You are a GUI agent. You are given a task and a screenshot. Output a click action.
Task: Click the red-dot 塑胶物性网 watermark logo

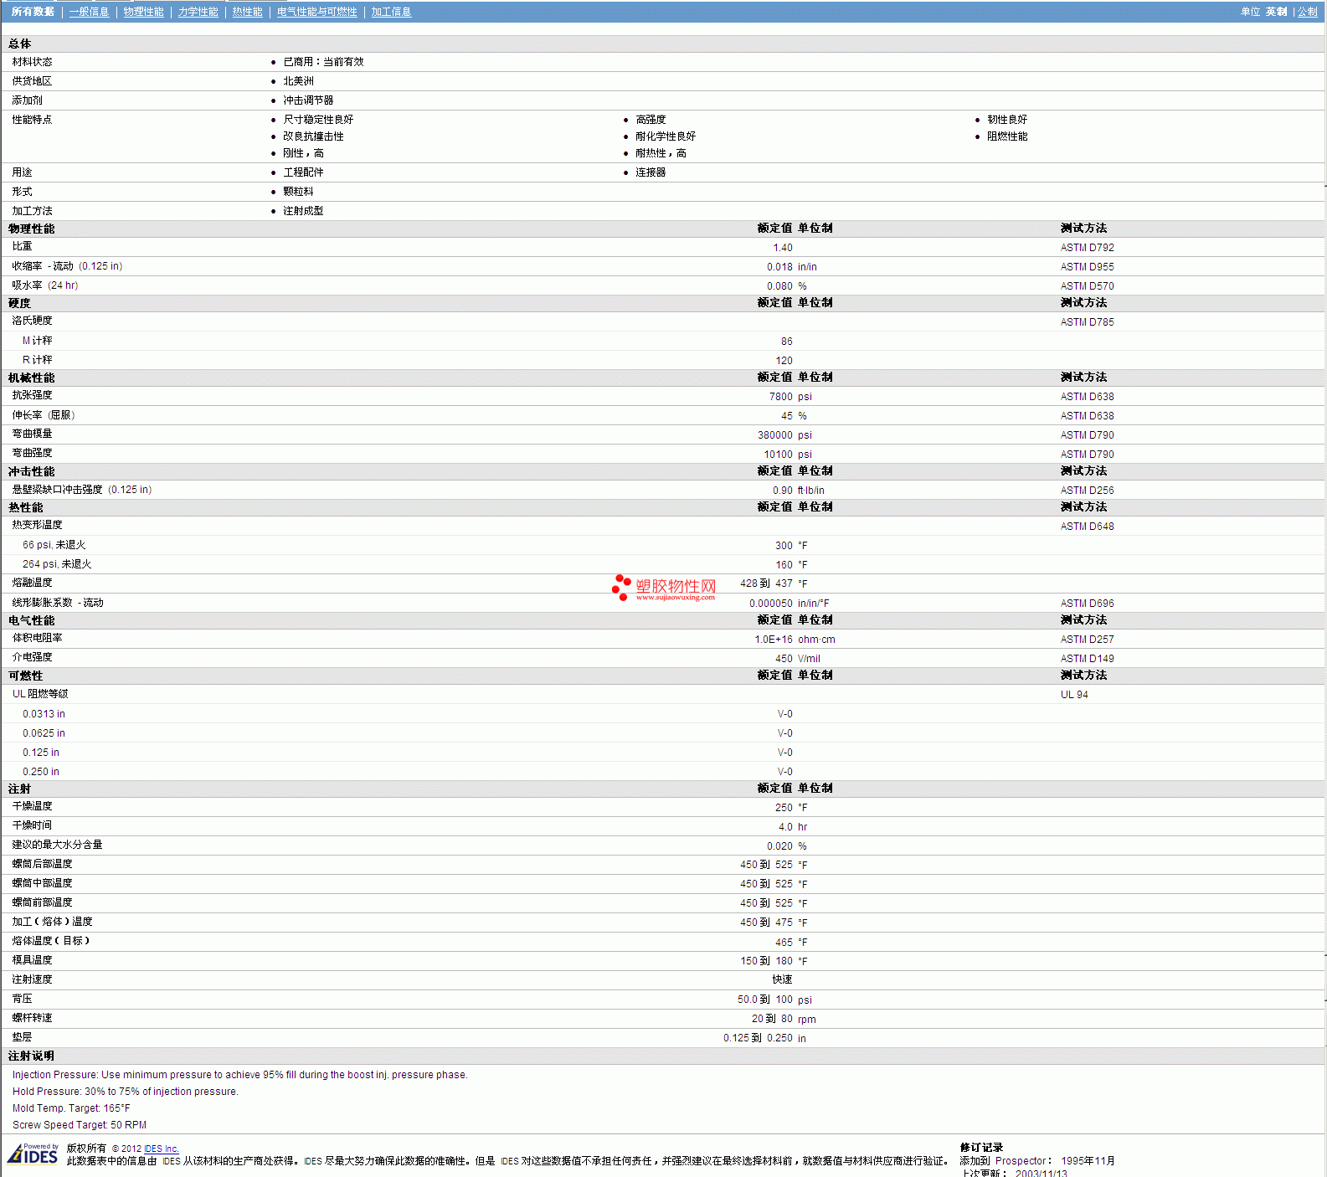(664, 588)
